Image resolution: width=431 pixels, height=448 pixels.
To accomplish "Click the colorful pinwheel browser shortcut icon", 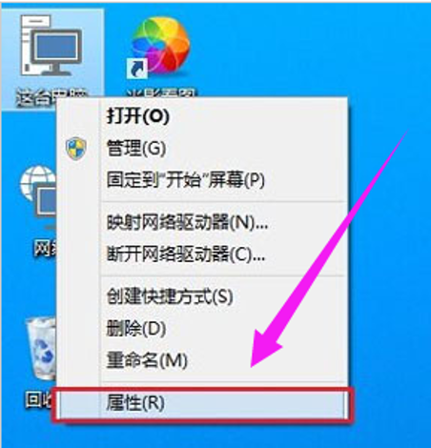I will [x=160, y=46].
